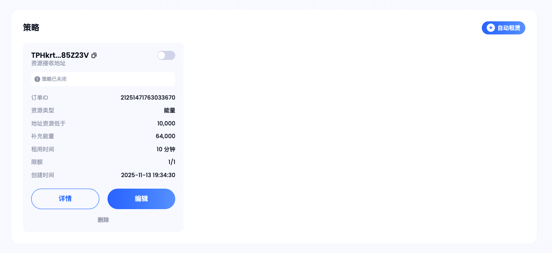
Task: Click the 自动租赁 button label
Action: tap(508, 28)
